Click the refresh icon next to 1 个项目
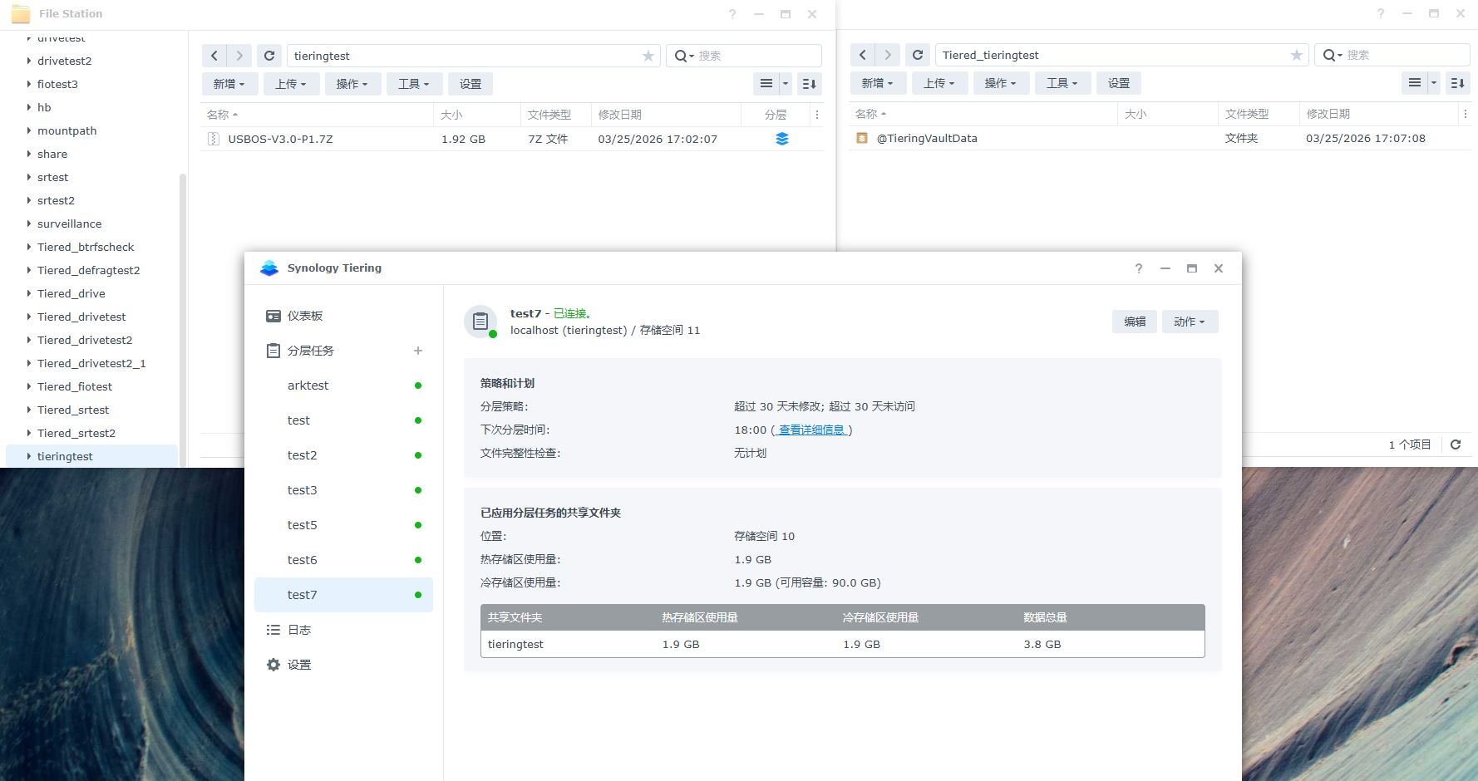The image size is (1478, 781). click(x=1456, y=445)
